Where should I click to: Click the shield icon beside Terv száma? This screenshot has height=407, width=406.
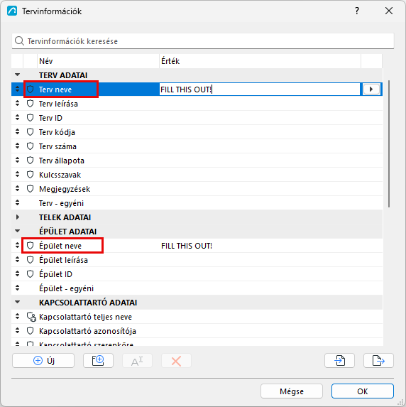click(30, 146)
